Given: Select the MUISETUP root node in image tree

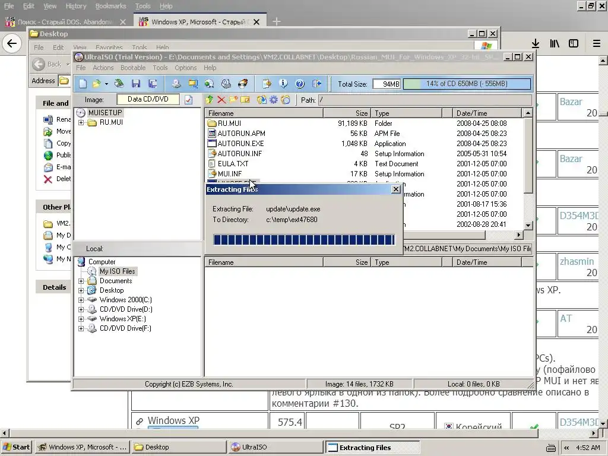Looking at the screenshot, I should coord(105,113).
